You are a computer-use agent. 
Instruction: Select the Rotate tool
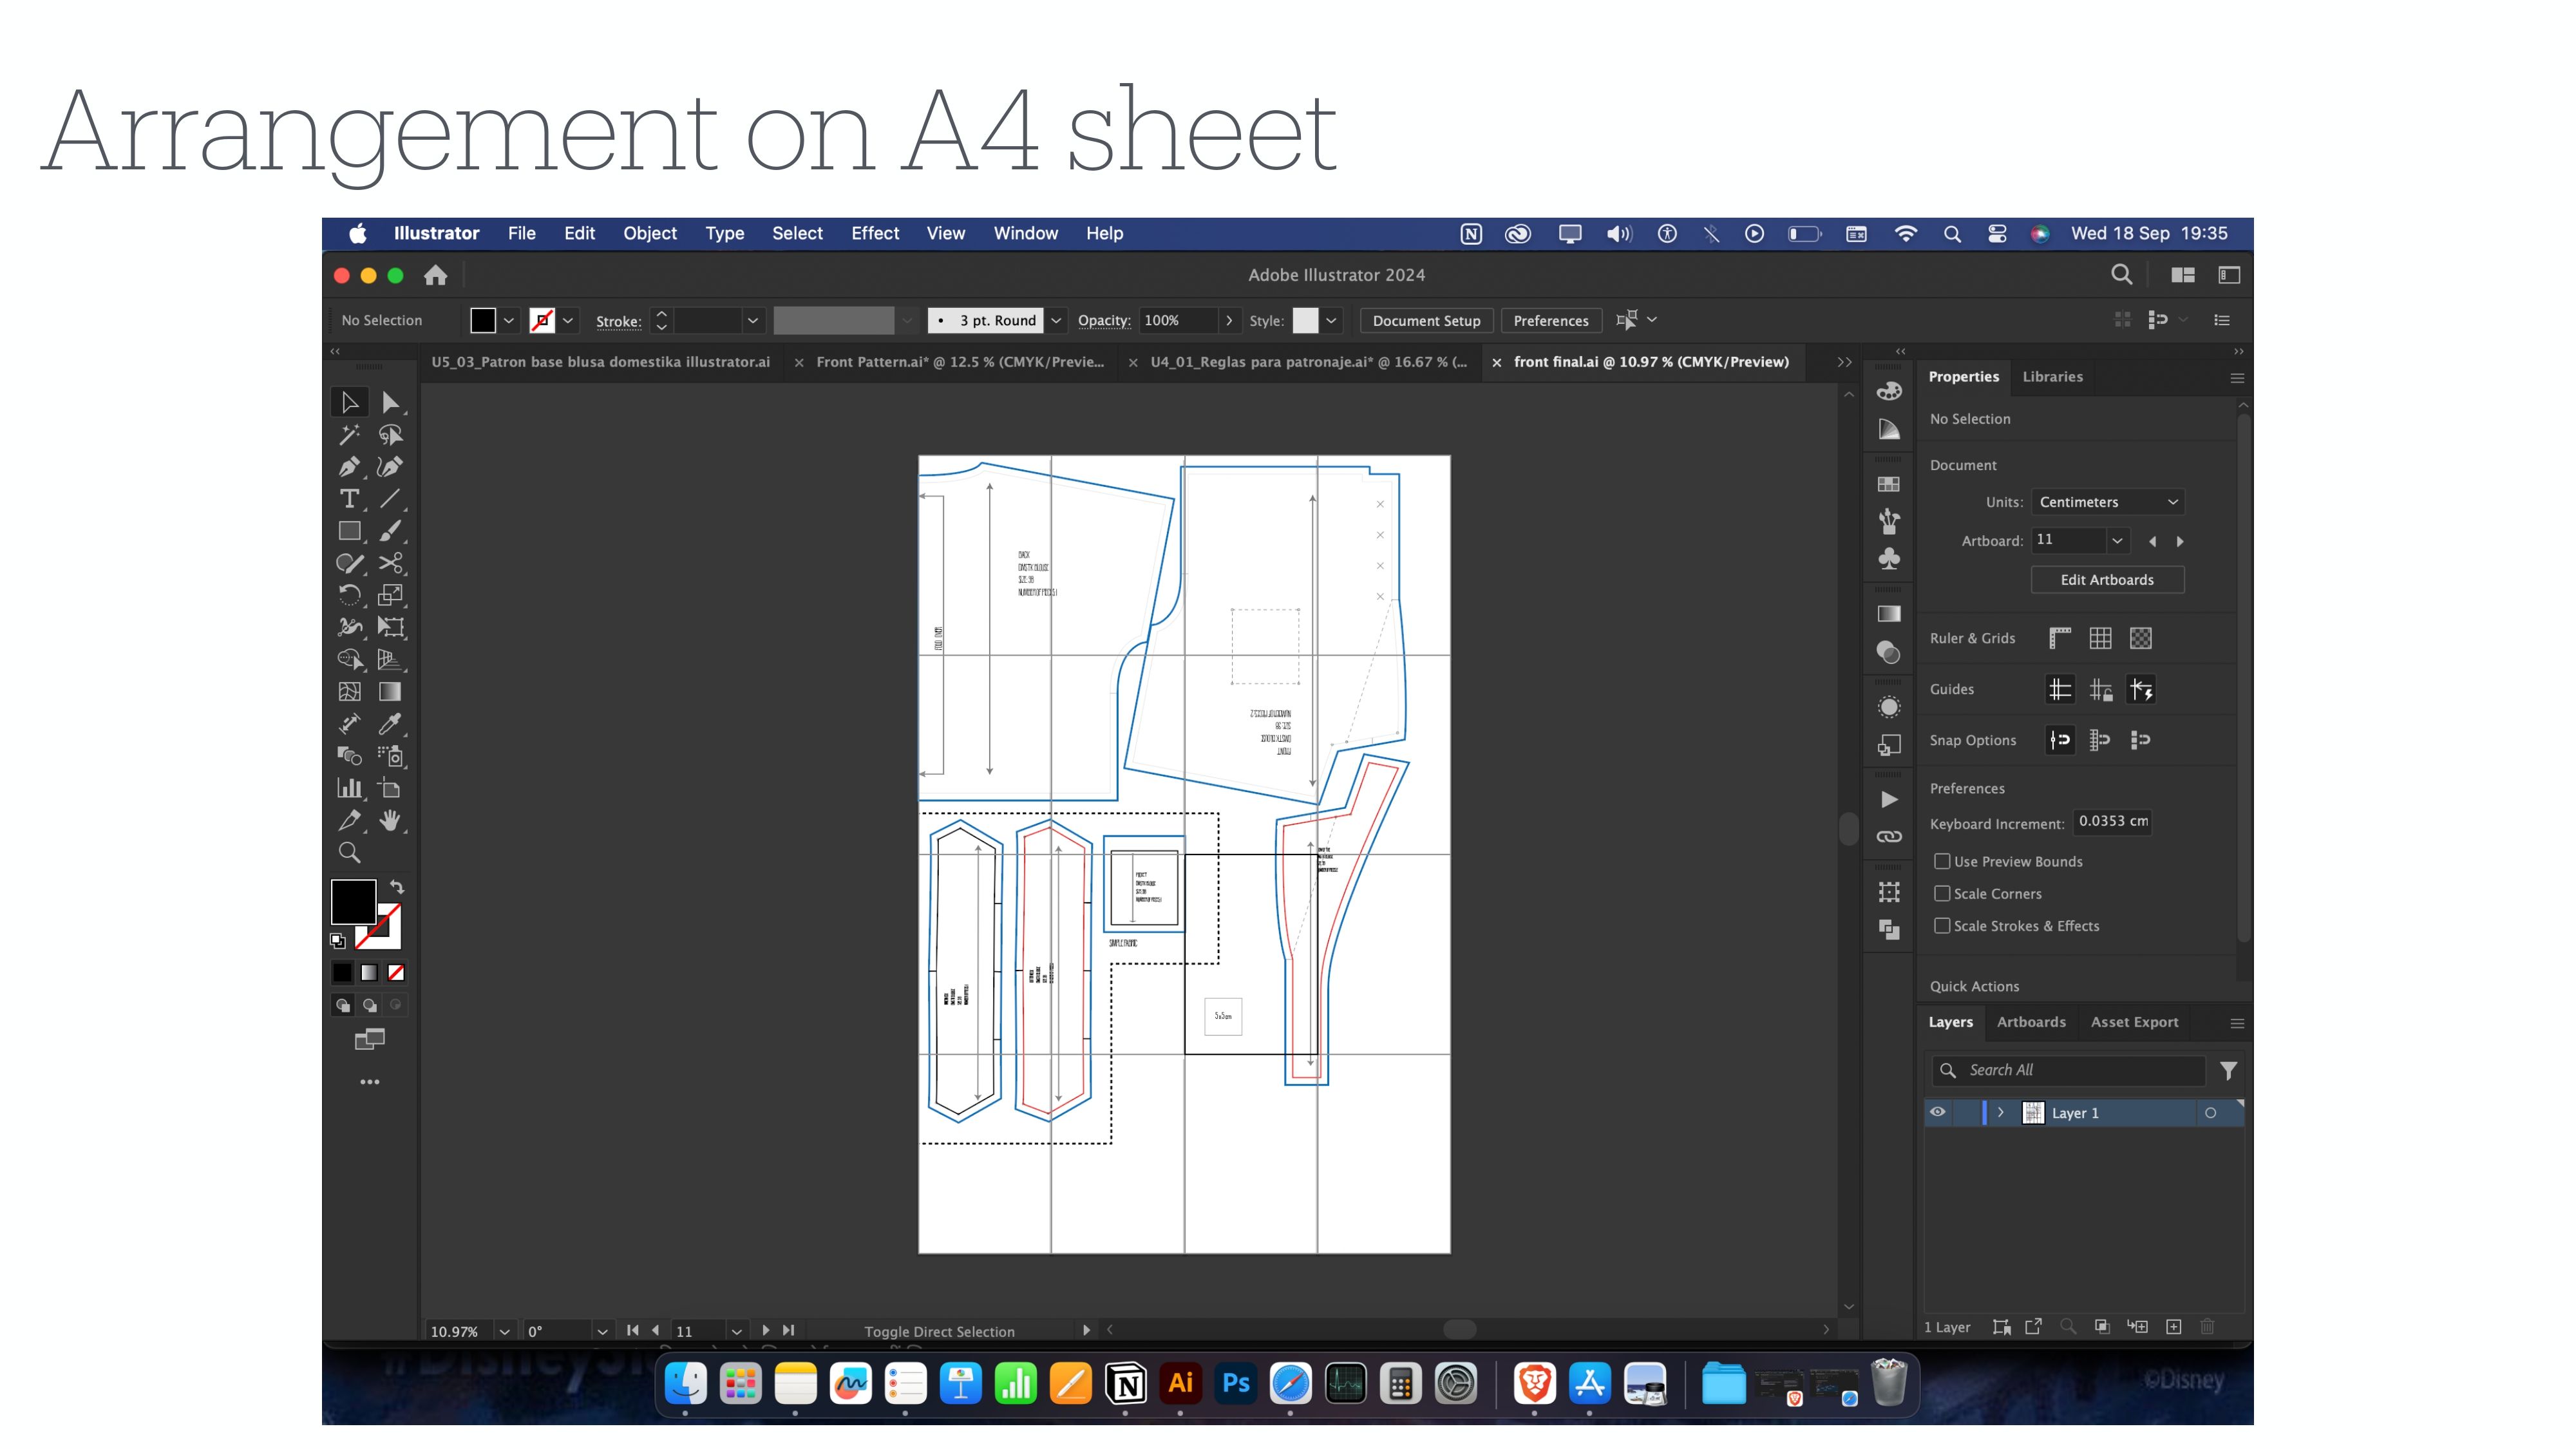tap(349, 595)
